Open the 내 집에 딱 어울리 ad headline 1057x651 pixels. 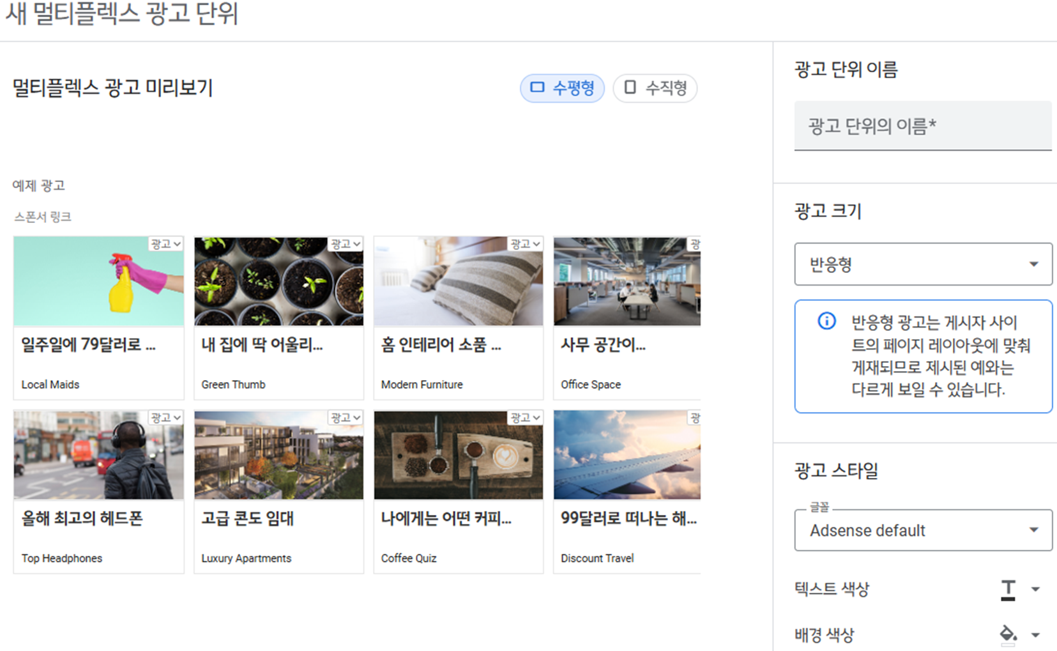coord(262,345)
